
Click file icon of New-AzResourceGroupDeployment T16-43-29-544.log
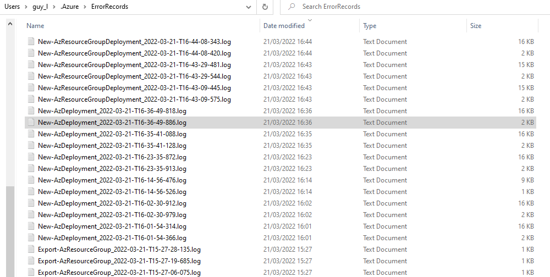[31, 76]
